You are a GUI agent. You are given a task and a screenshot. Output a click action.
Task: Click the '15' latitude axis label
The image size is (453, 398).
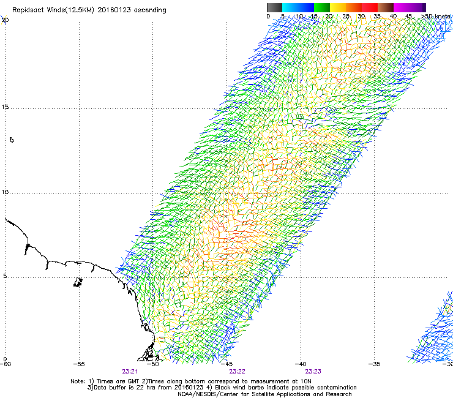tap(5, 107)
